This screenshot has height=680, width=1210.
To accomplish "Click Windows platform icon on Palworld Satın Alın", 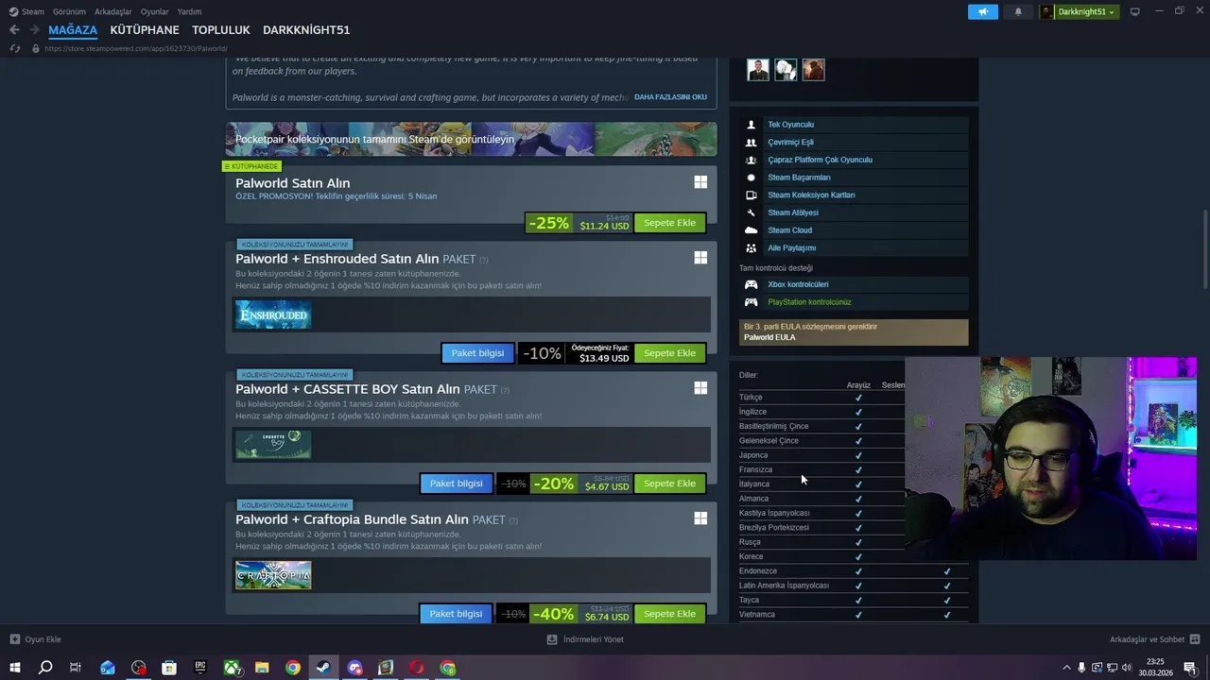I will click(x=700, y=182).
